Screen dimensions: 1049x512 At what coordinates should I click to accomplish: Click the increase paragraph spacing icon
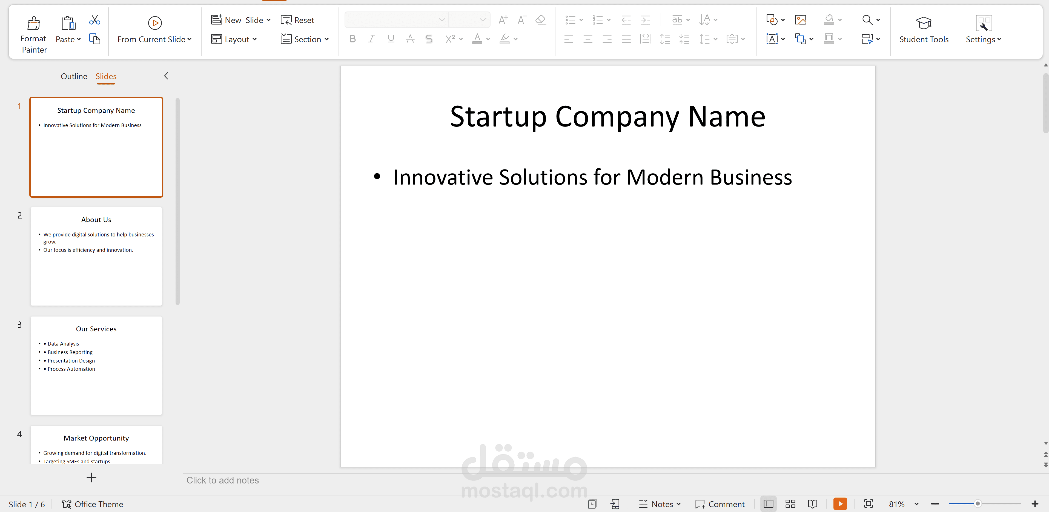tap(664, 39)
